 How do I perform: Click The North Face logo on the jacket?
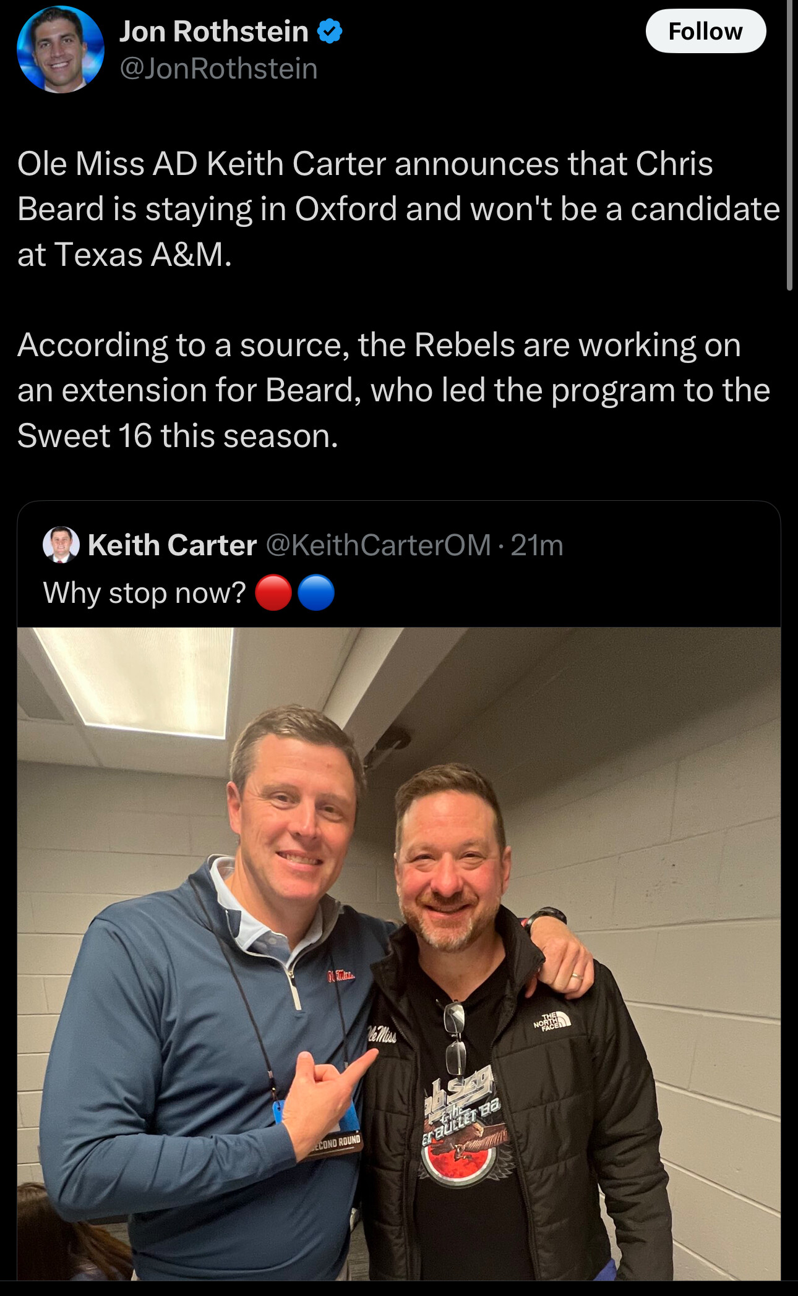coord(554,1020)
